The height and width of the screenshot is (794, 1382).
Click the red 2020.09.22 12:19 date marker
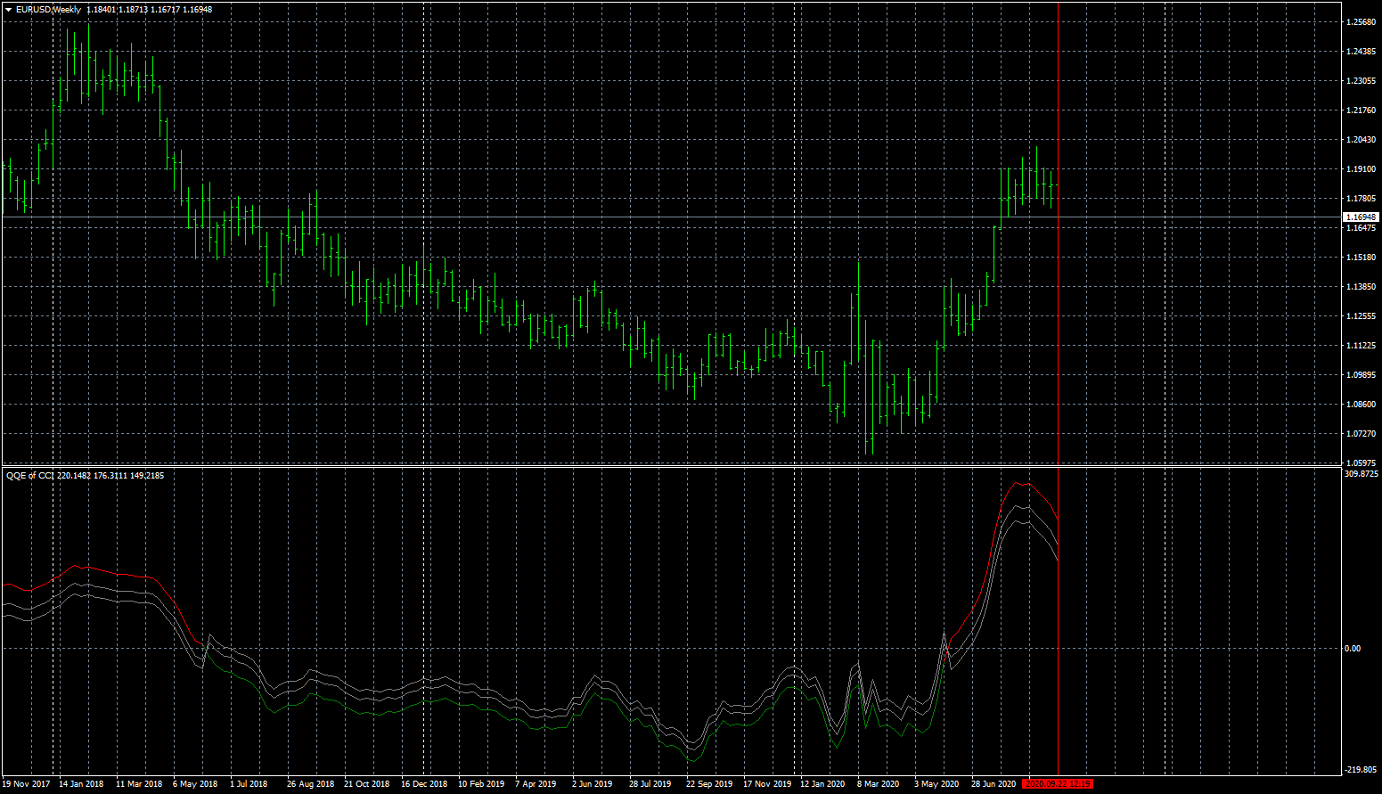[x=1058, y=784]
